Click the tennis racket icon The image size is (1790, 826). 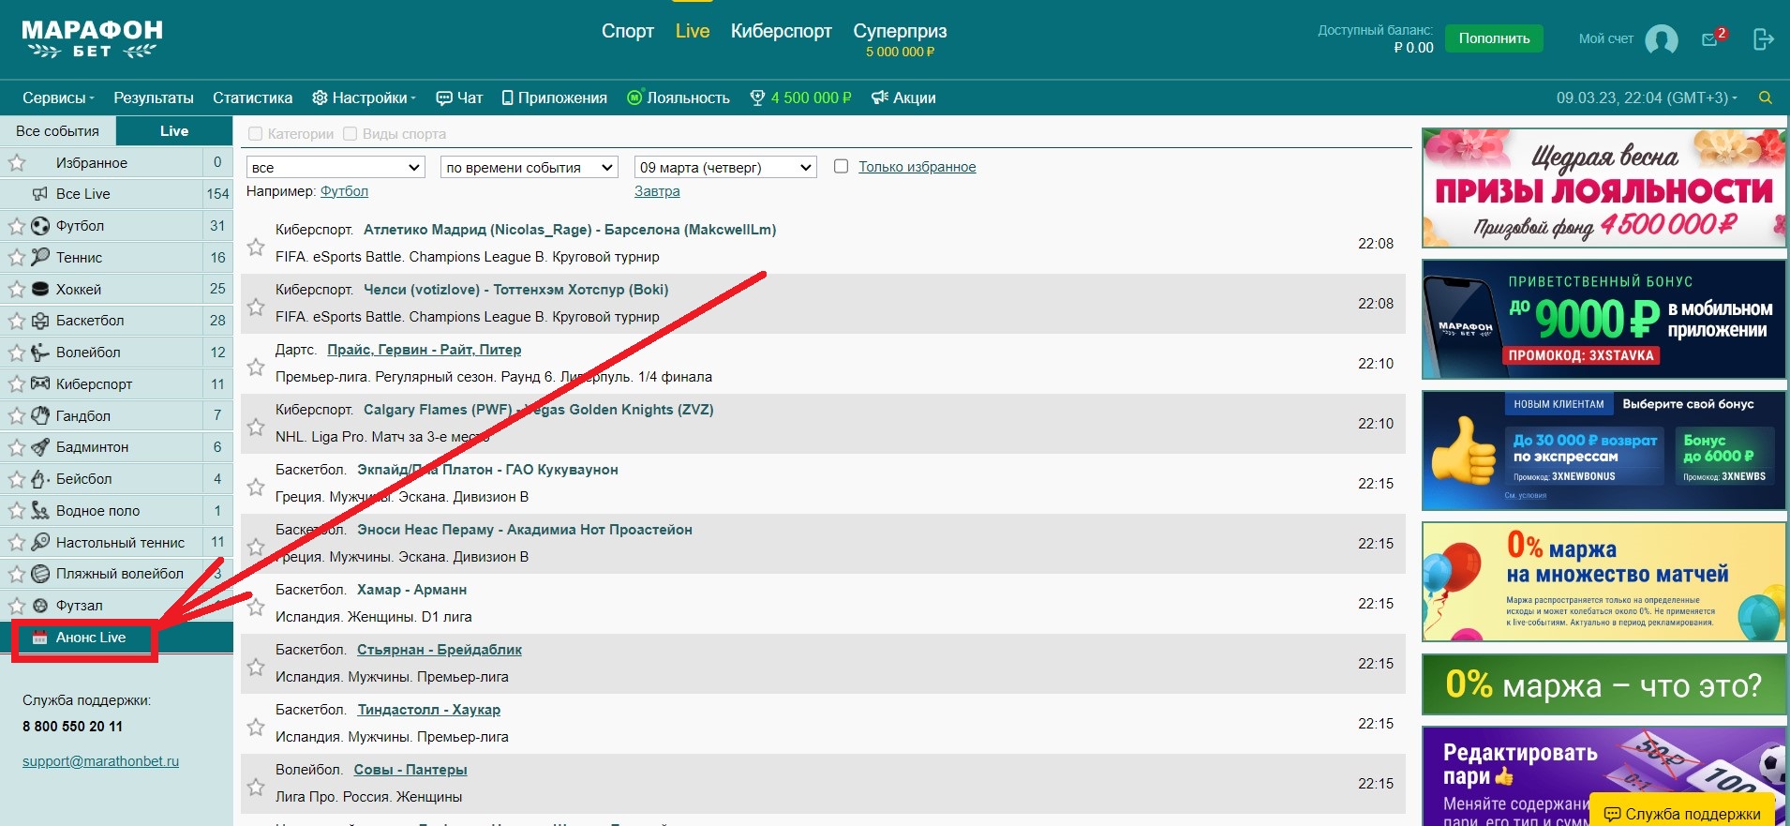click(40, 257)
